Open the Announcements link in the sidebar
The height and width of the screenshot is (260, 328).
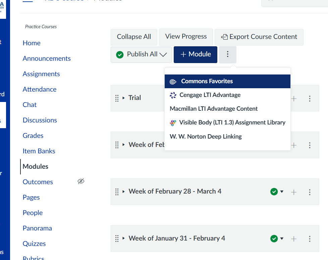[x=46, y=58]
